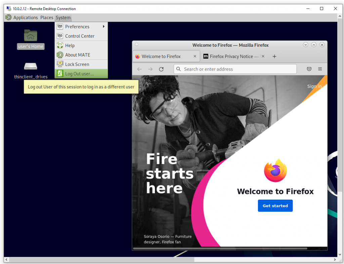Click the Sign in link

click(314, 87)
